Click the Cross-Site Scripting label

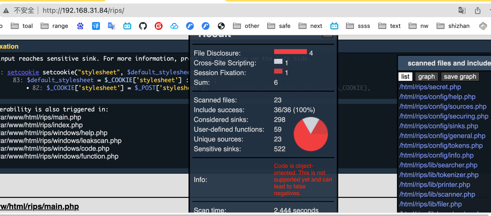[x=225, y=63]
